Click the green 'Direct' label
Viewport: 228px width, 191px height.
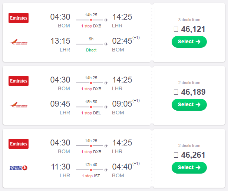(91, 50)
